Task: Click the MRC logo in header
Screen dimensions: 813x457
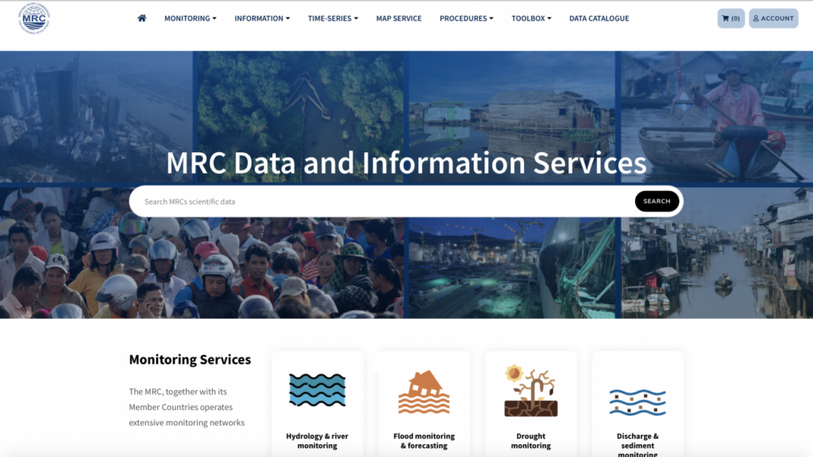Action: [34, 18]
